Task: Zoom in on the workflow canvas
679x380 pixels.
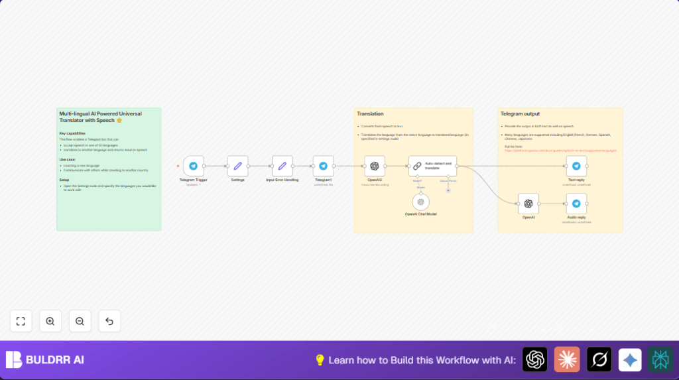Action: [x=50, y=321]
